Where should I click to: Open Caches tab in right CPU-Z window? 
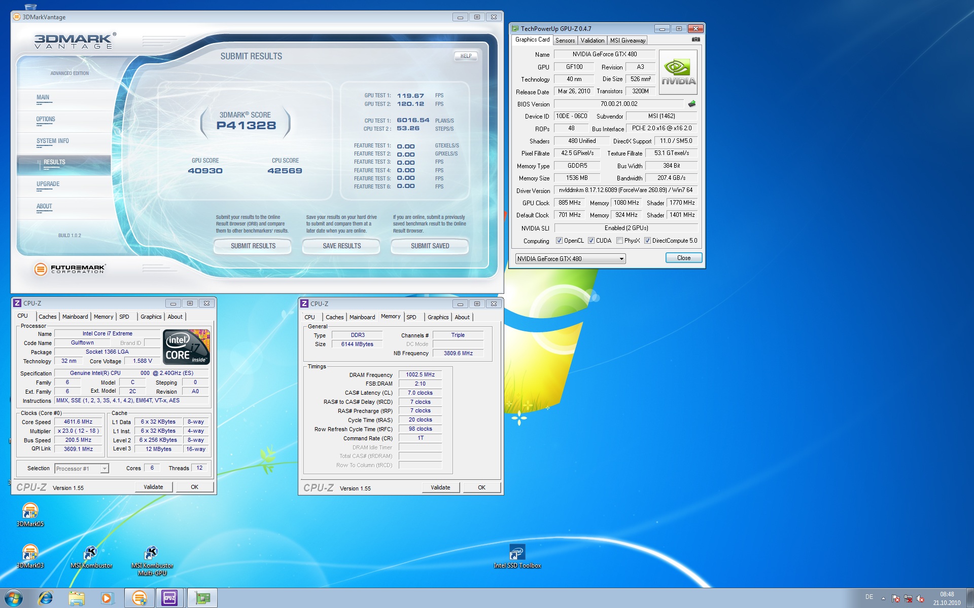[x=335, y=317]
